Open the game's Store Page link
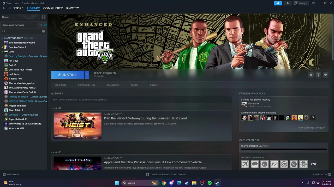 [61, 85]
